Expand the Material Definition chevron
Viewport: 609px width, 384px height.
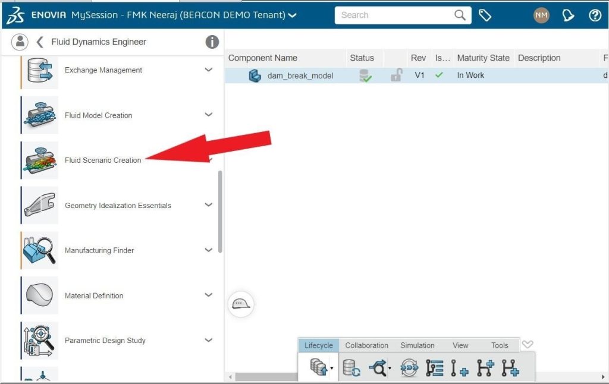(209, 295)
